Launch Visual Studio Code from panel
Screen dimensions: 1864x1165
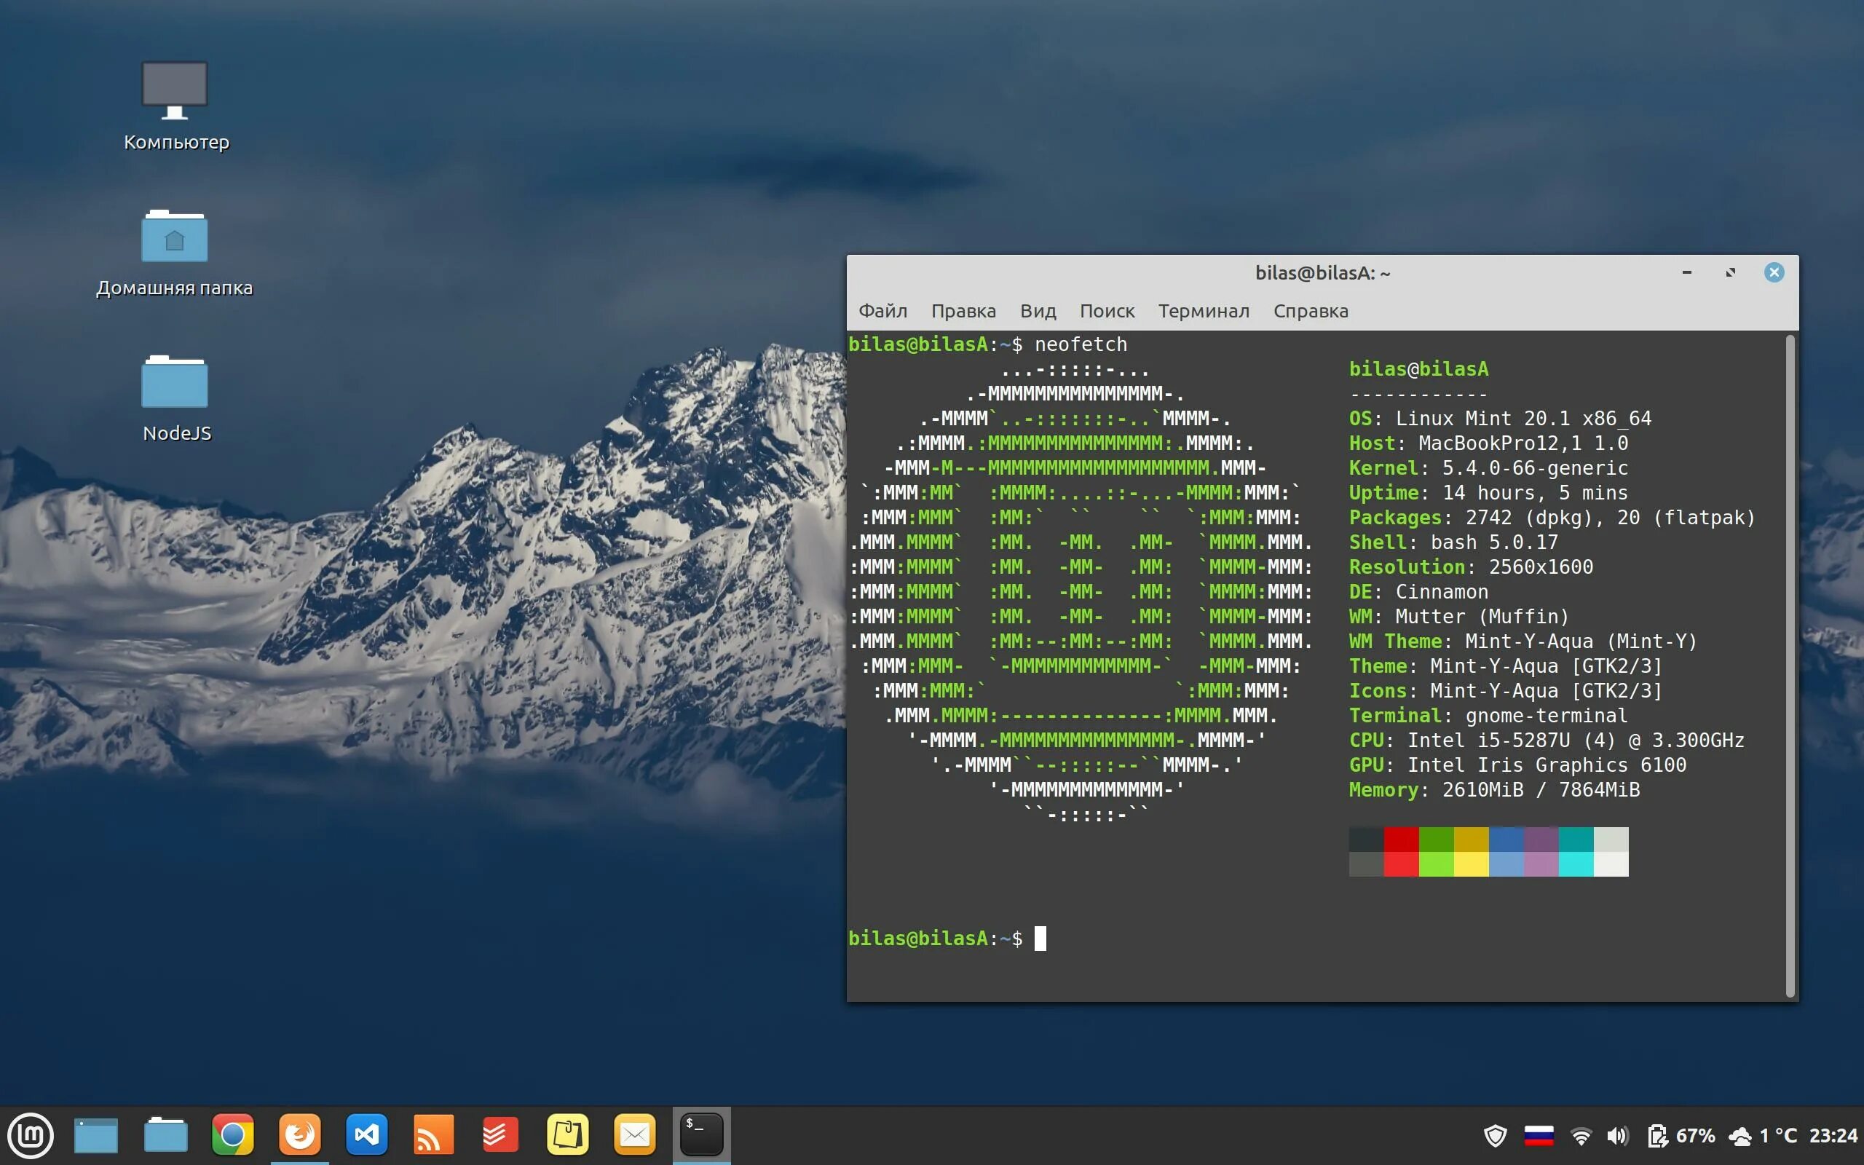(x=367, y=1135)
